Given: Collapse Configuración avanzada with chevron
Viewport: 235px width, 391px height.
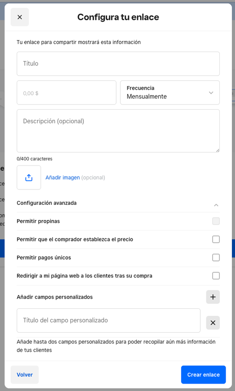Looking at the screenshot, I should pyautogui.click(x=216, y=205).
